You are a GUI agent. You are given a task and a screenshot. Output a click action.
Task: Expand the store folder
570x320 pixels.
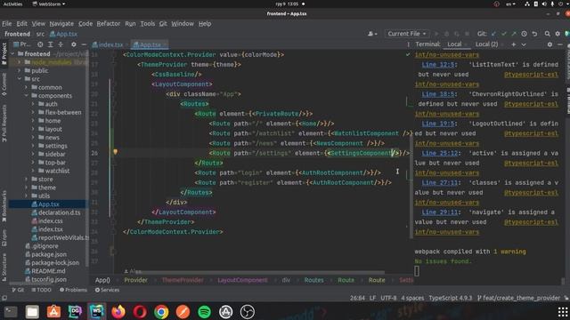click(27, 180)
